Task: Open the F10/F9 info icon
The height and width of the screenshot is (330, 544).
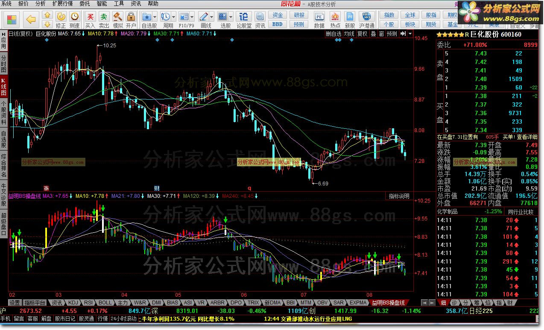Action: point(184,17)
